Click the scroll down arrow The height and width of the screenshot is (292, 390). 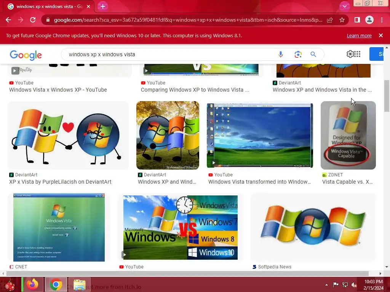(387, 267)
